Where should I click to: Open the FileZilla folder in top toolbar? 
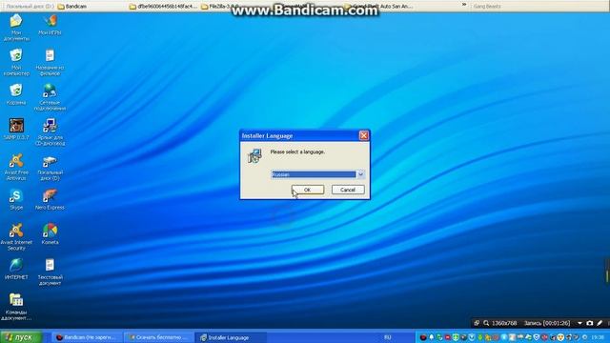point(220,7)
